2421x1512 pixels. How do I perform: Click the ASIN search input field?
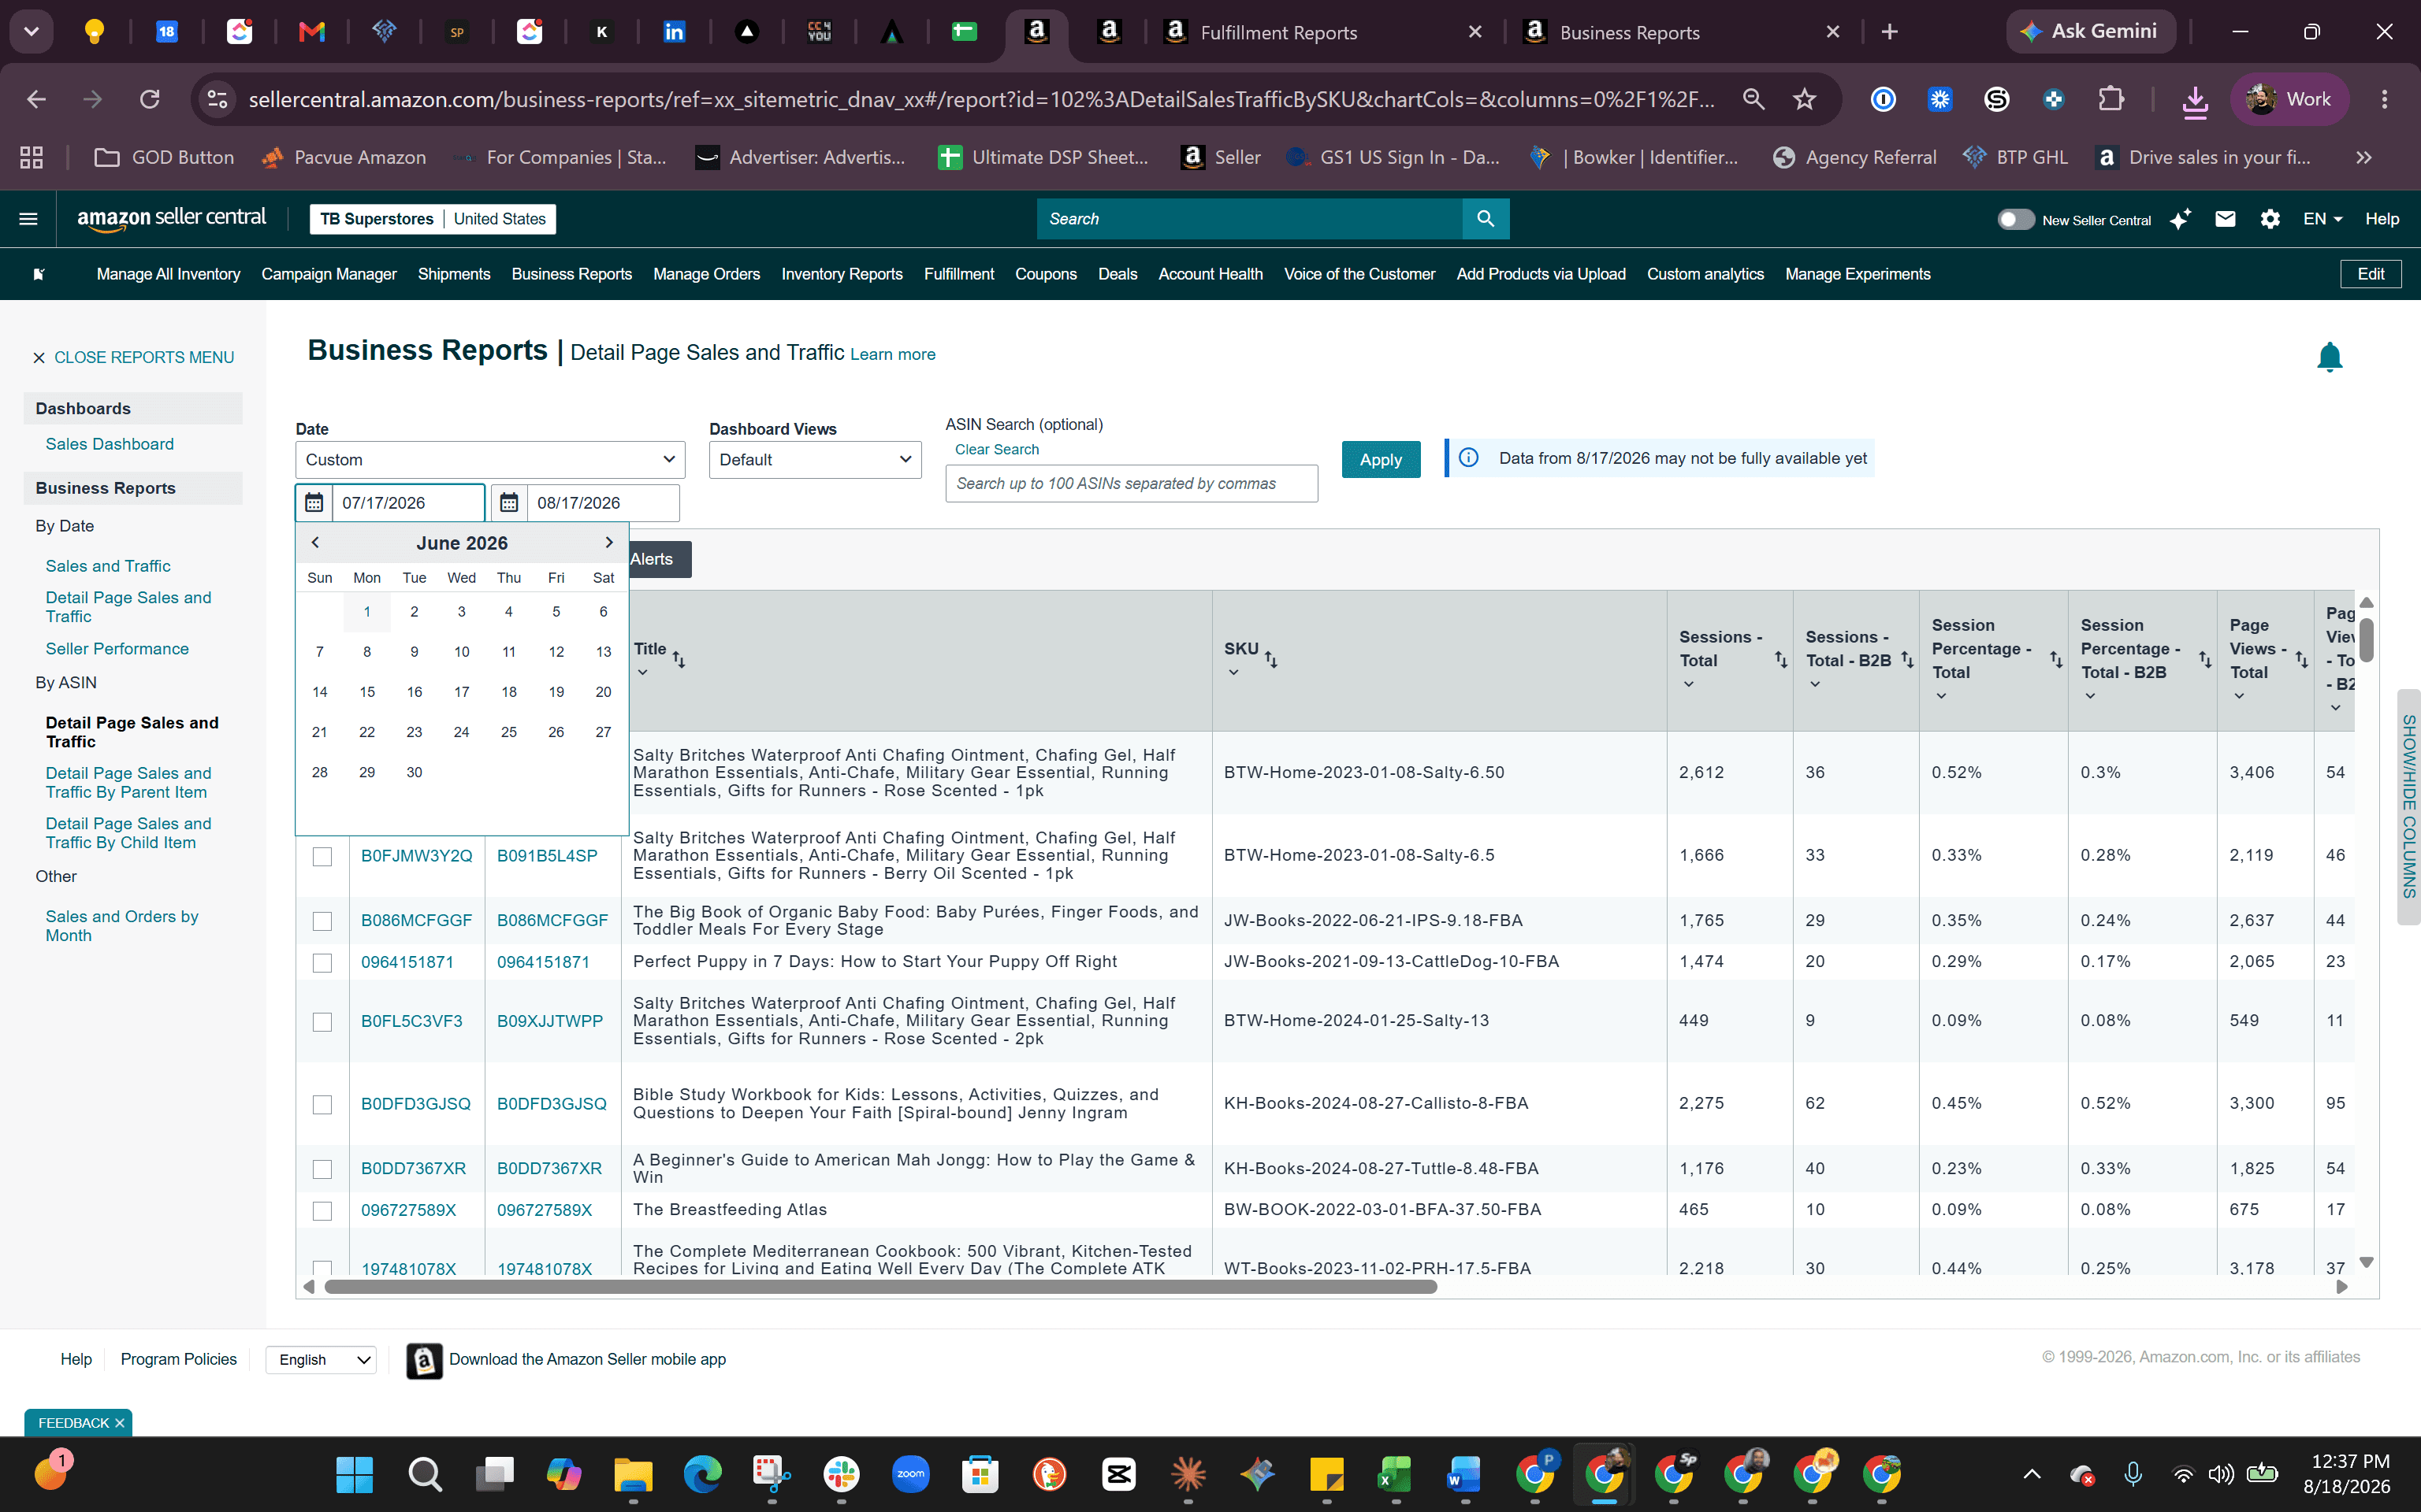point(1132,484)
